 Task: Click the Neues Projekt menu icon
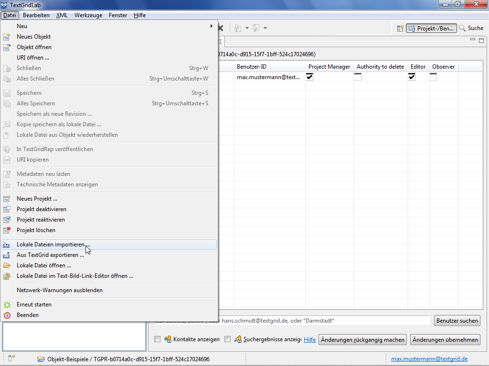click(7, 199)
